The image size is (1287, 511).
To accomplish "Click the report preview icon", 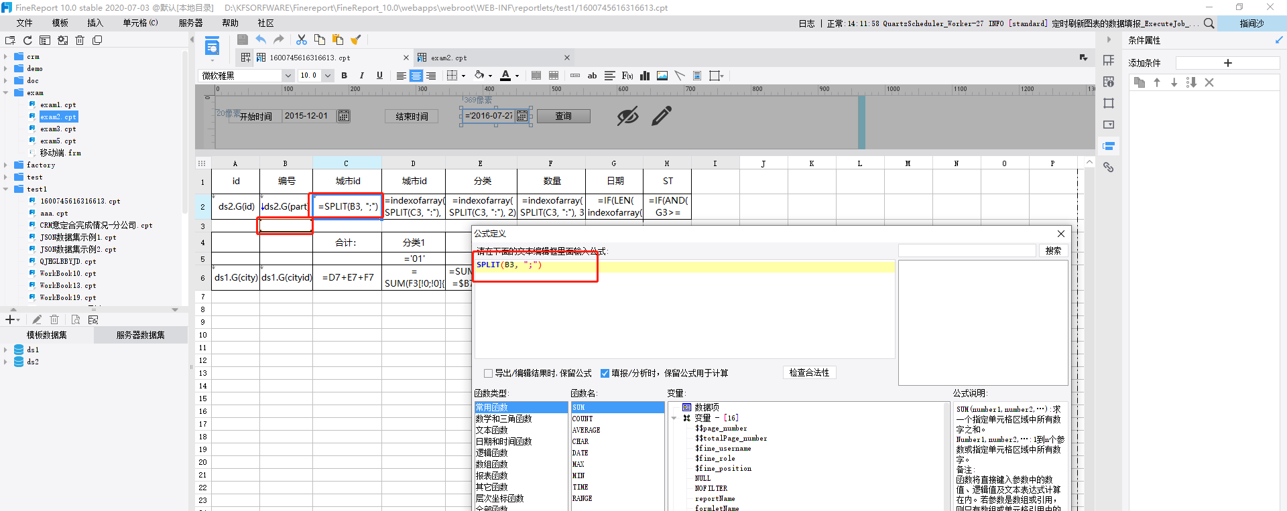I will 212,47.
